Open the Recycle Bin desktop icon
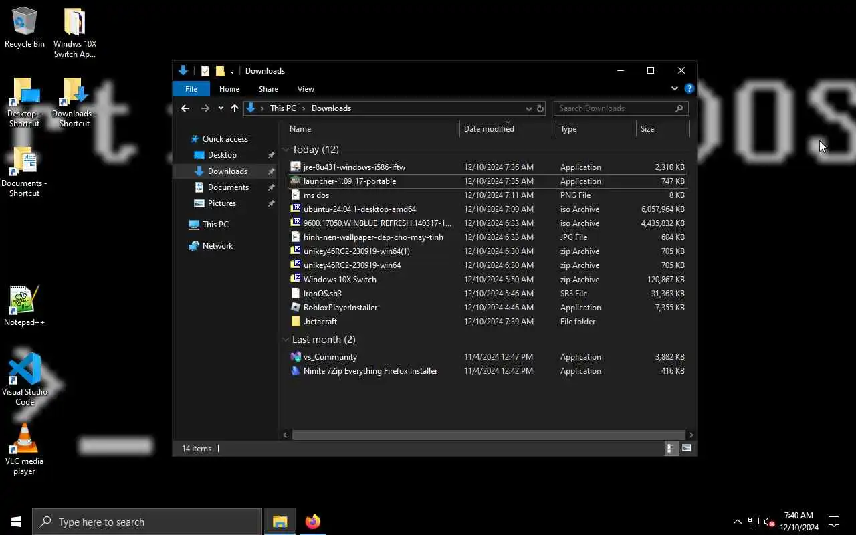Screen dimensions: 856x535 click(x=25, y=28)
